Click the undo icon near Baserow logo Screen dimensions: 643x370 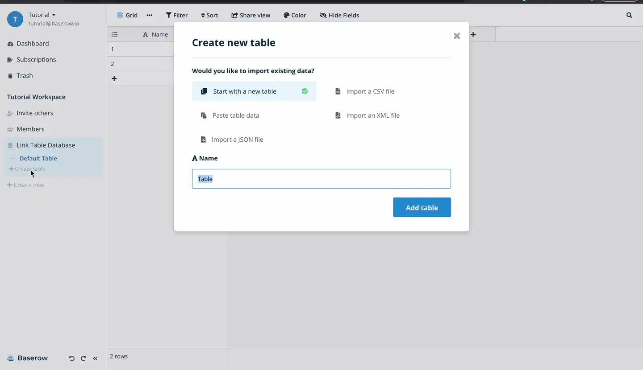71,358
